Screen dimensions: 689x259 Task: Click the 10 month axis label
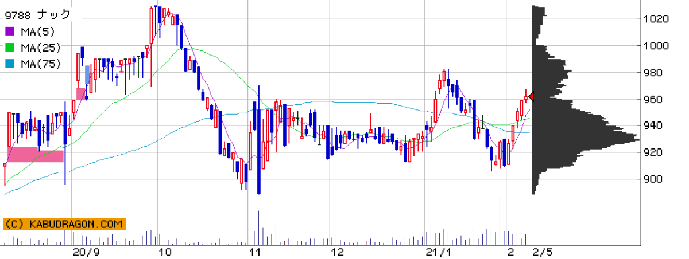coord(166,252)
